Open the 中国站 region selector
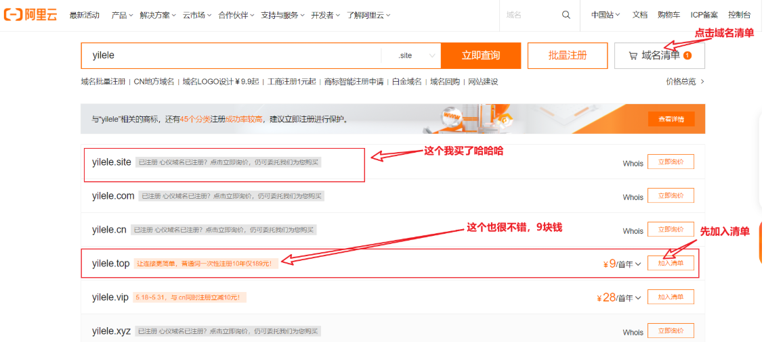This screenshot has width=764, height=342. 606,15
